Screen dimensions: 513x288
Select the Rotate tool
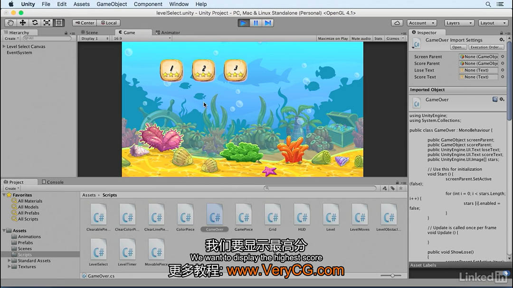(35, 23)
